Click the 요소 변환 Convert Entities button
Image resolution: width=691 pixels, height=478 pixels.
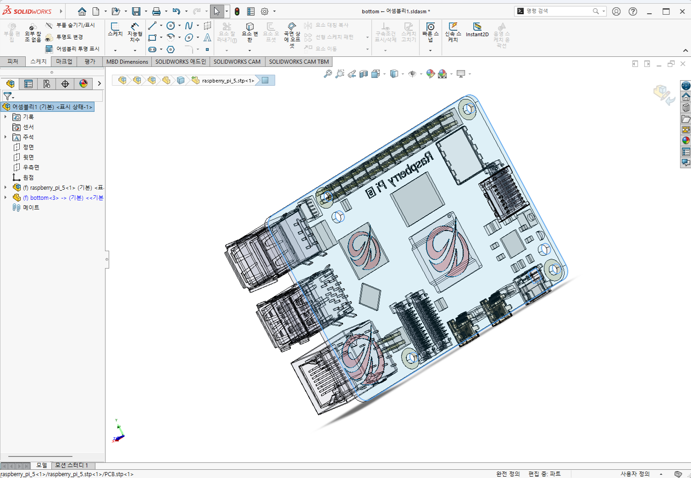[250, 32]
